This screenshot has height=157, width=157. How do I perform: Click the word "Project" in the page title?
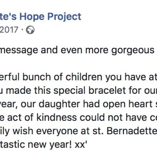tap(64, 17)
